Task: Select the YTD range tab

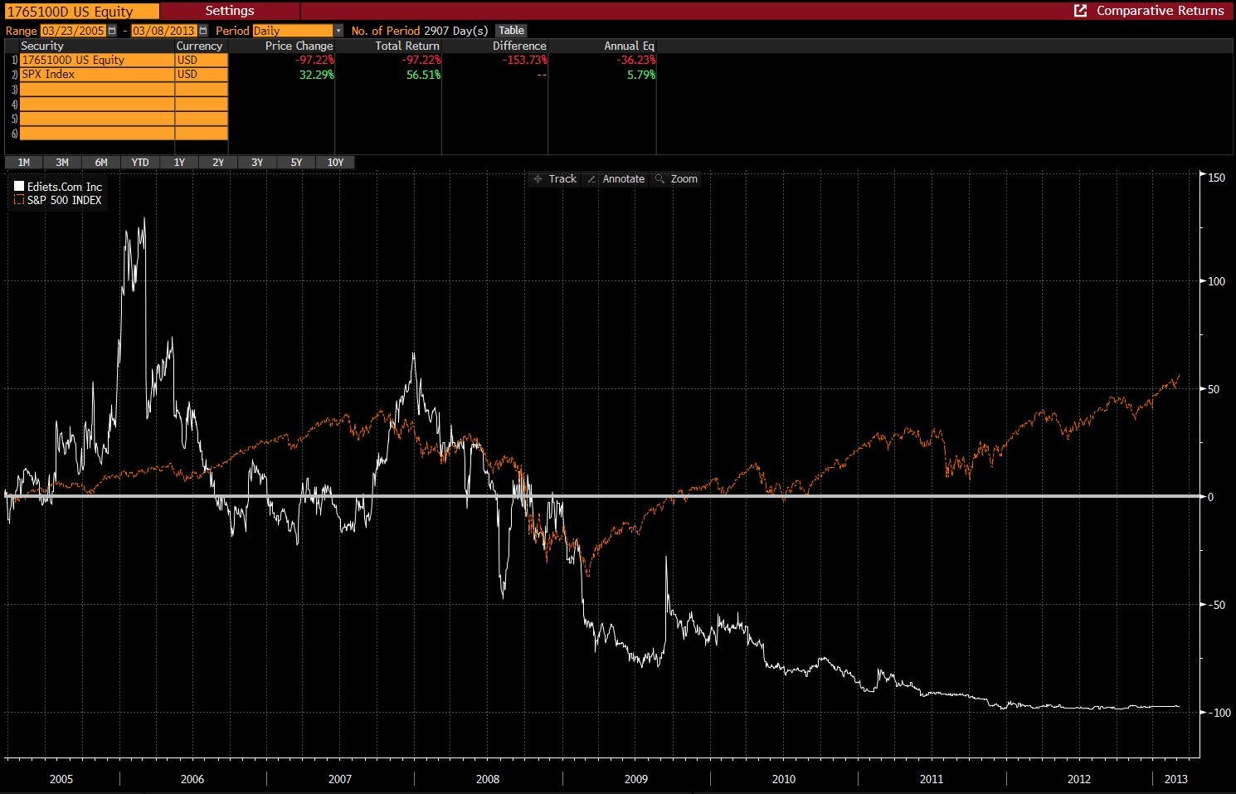Action: tap(140, 163)
